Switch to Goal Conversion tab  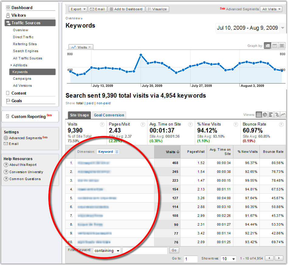(109, 115)
